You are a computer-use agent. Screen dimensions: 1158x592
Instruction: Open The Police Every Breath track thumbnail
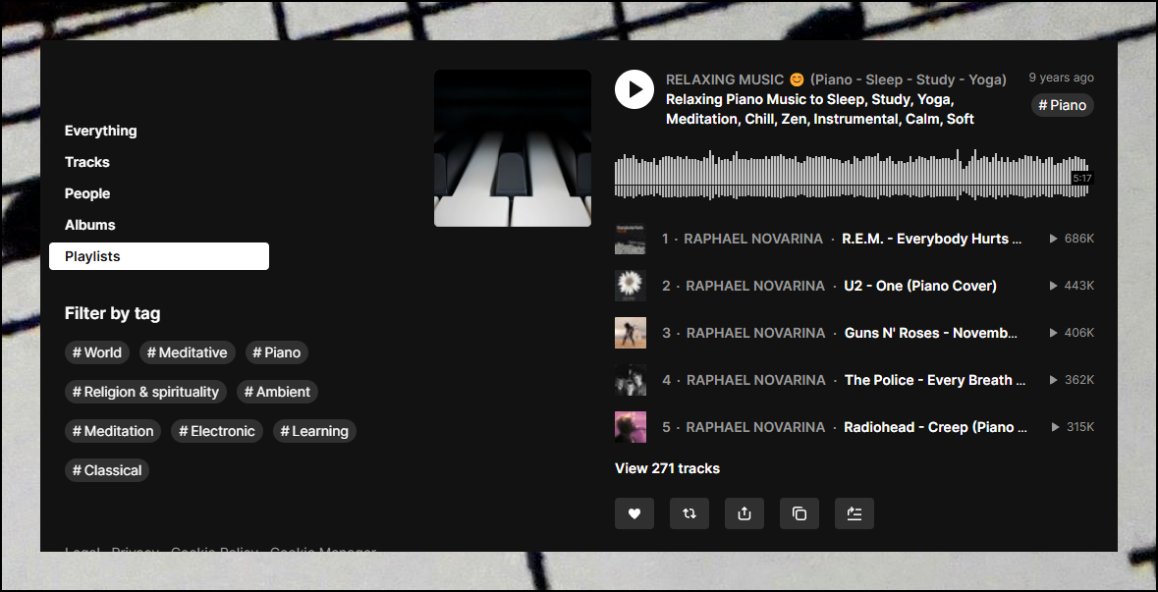click(x=631, y=380)
